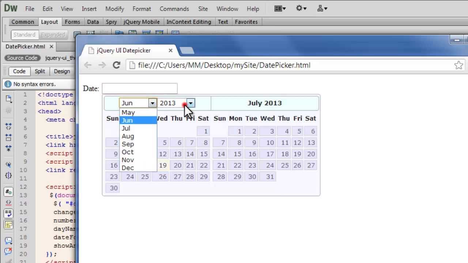The width and height of the screenshot is (468, 263).
Task: Click the browser Forward arrow
Action: [x=102, y=65]
